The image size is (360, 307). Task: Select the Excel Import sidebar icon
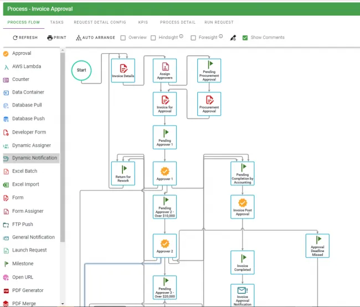click(x=6, y=185)
